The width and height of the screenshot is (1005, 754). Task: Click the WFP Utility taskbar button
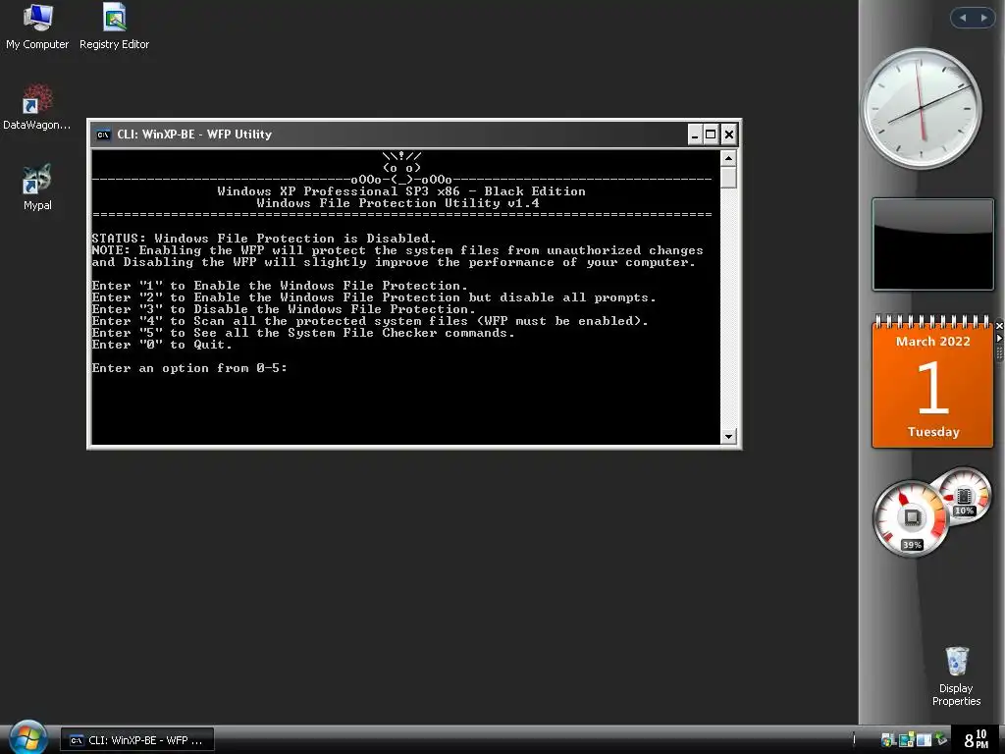pyautogui.click(x=137, y=740)
